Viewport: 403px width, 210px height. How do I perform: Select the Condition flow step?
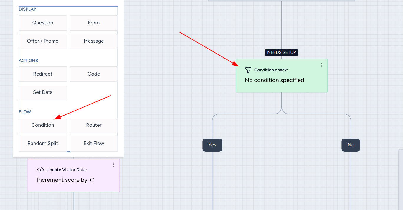43,125
